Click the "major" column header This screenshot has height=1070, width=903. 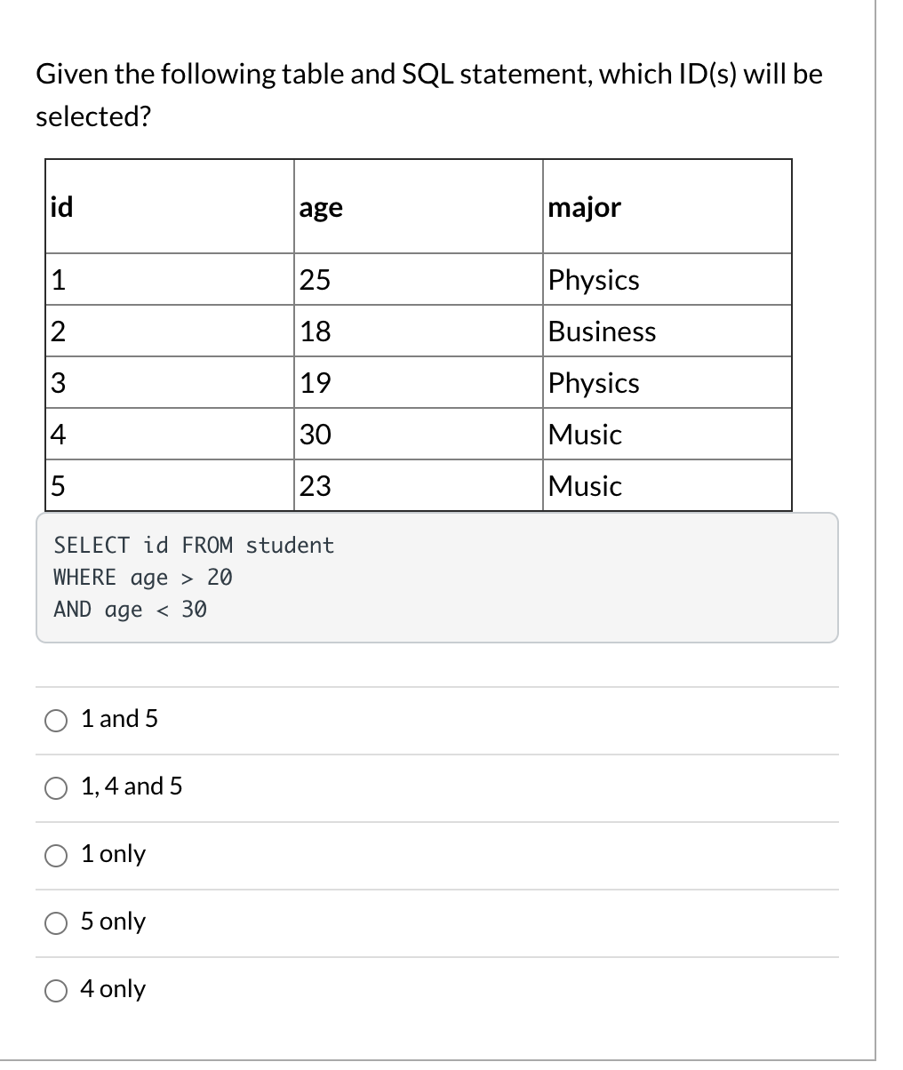[585, 207]
